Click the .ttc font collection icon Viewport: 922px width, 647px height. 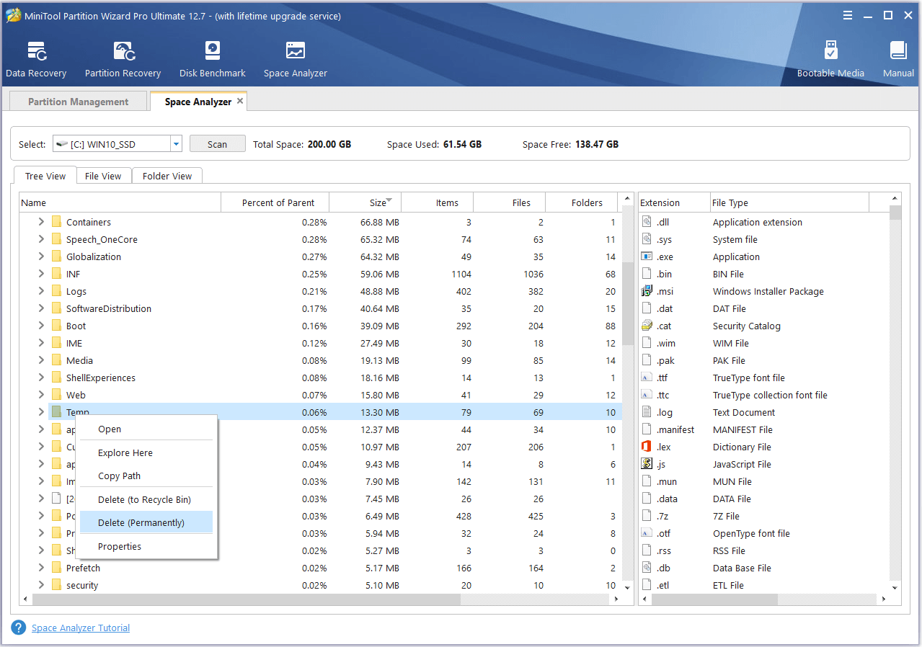click(x=647, y=396)
